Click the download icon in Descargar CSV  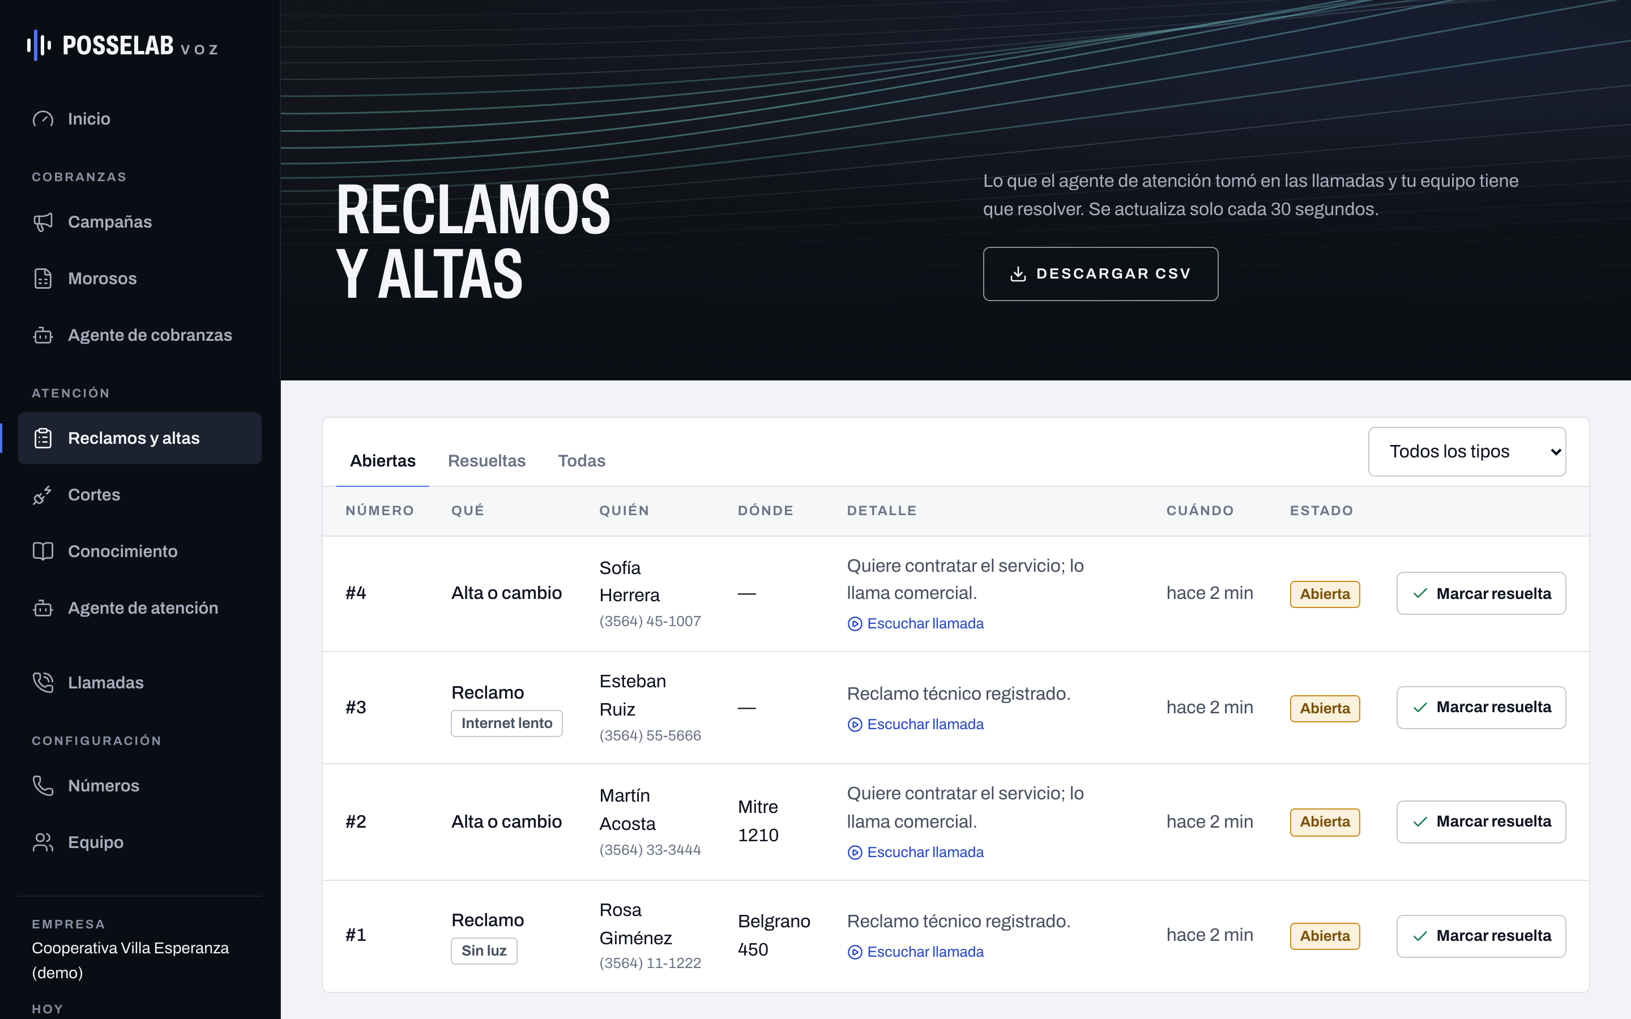pos(1018,273)
